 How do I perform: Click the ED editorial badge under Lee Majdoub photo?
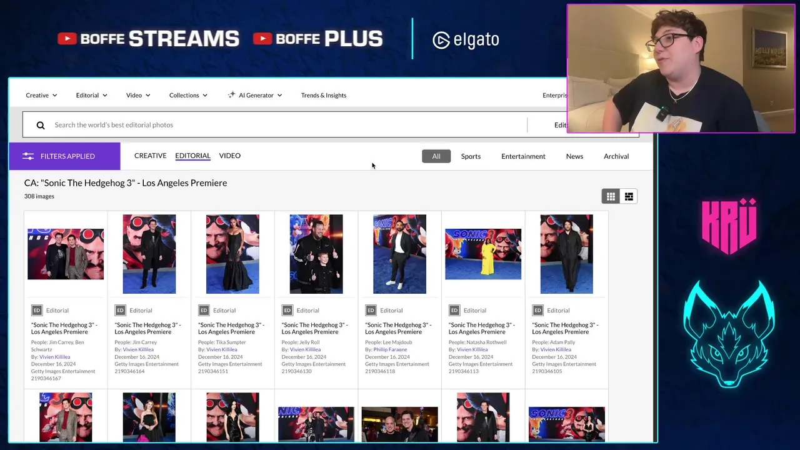(371, 310)
